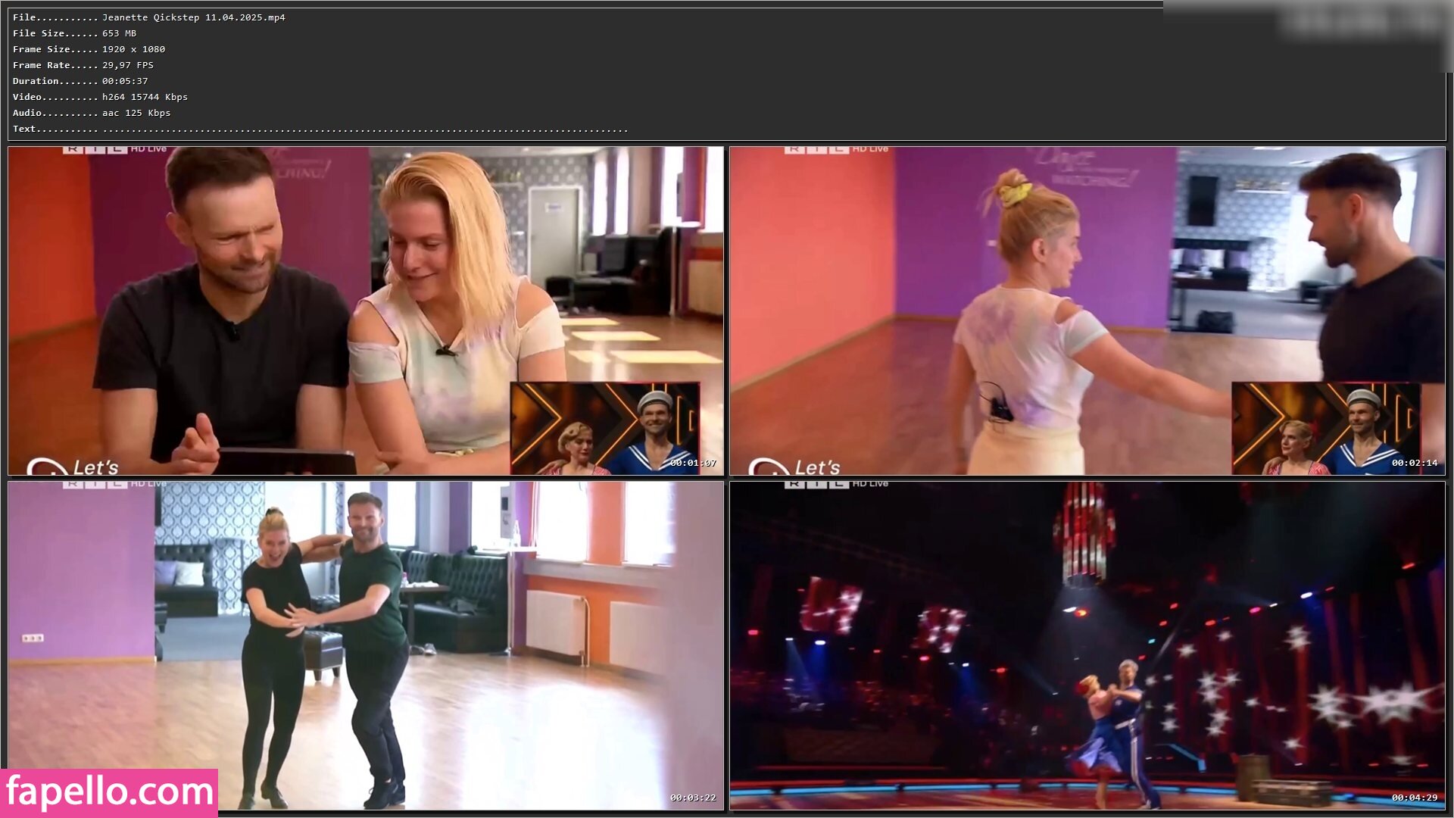This screenshot has height=818, width=1454.
Task: Click the RTL logo in the bottom-left thumbnail
Action: (x=114, y=484)
